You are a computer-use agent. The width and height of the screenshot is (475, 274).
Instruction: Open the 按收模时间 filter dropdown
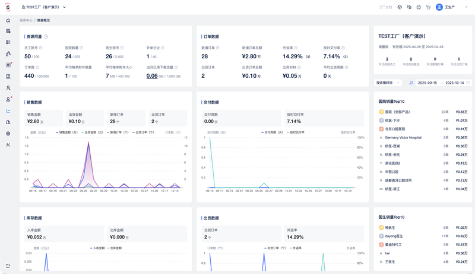(388, 83)
